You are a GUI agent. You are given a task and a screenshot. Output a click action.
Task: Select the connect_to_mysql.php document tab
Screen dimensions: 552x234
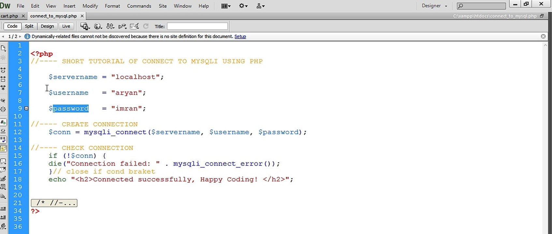point(53,16)
